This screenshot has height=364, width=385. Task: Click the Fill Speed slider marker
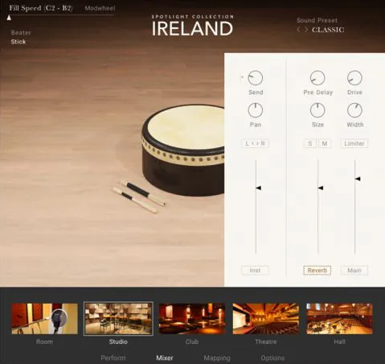click(9, 18)
